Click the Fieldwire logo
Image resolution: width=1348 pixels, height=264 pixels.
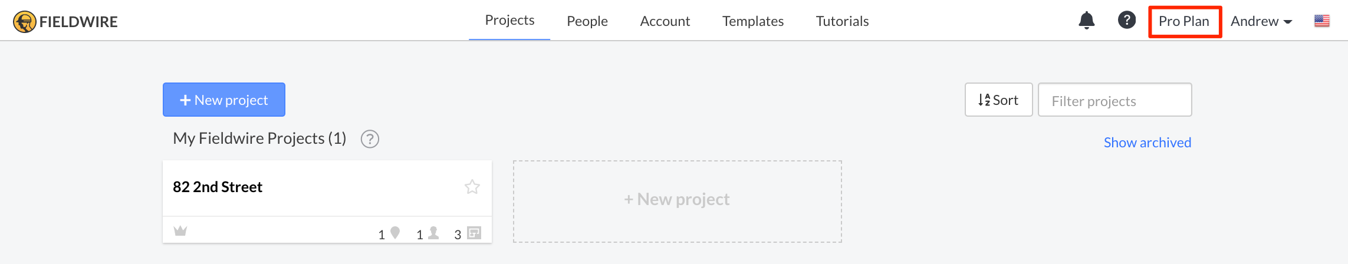click(x=65, y=22)
